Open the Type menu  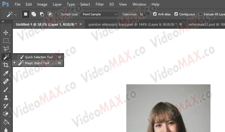pos(71,4)
